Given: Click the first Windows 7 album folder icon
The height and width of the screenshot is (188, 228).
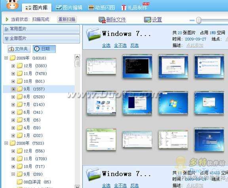Looking at the screenshot, I should coord(93,34).
